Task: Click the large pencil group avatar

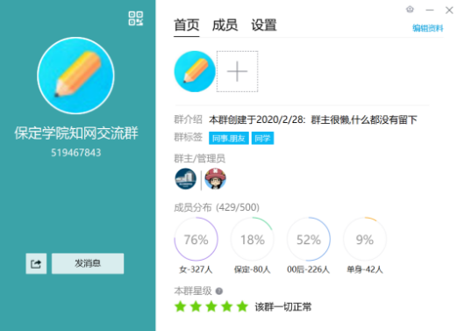Action: (75, 76)
